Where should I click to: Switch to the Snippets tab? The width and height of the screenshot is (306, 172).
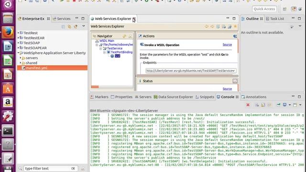(205, 97)
